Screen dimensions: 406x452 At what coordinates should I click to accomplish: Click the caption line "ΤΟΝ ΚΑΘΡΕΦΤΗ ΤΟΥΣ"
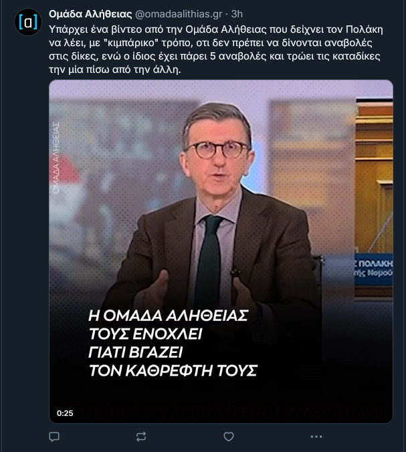pos(173,370)
